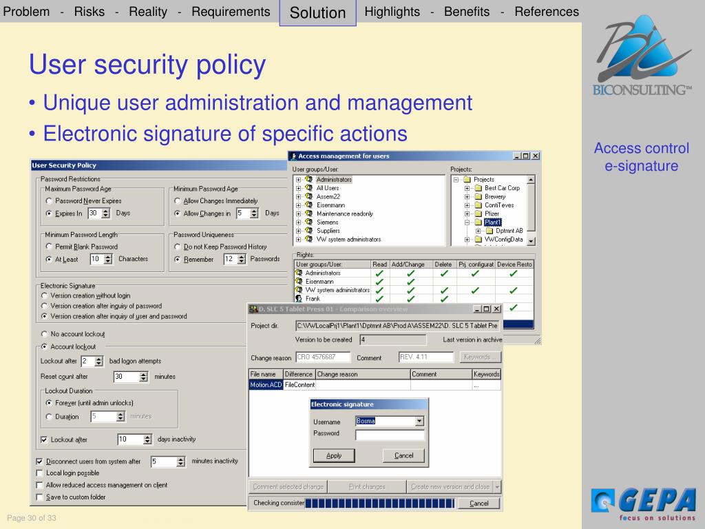Click the Keywords button

480,357
